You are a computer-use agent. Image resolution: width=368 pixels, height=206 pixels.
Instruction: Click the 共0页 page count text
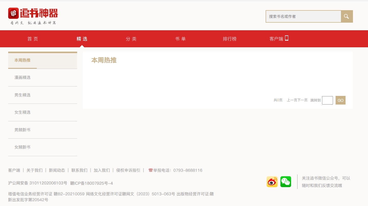[278, 100]
